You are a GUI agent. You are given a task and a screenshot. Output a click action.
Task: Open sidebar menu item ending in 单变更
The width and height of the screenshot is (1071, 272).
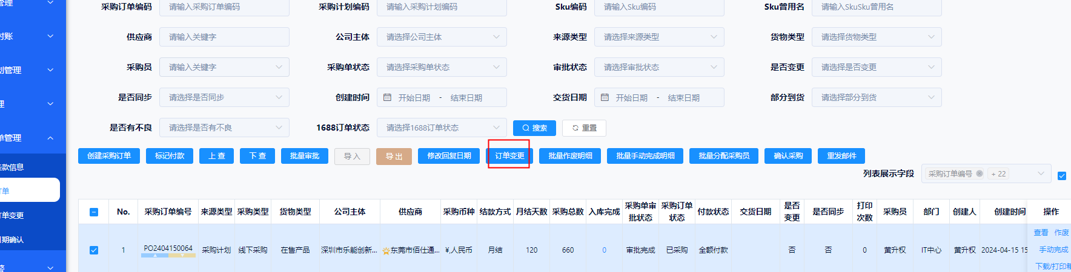(30, 216)
